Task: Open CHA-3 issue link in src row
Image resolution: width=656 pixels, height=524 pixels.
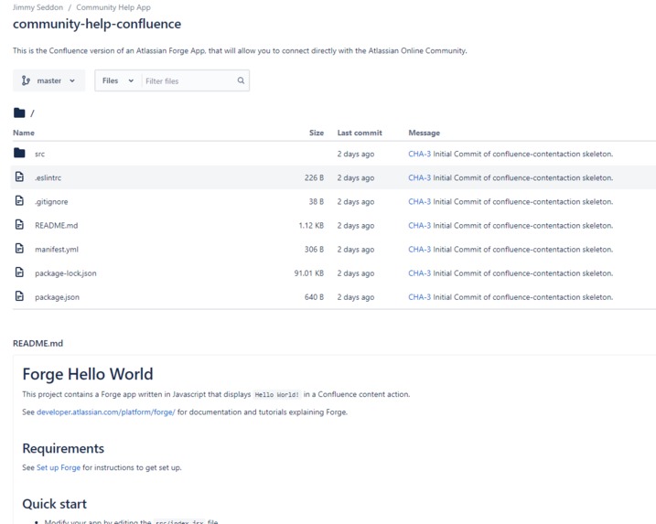Action: pyautogui.click(x=419, y=154)
